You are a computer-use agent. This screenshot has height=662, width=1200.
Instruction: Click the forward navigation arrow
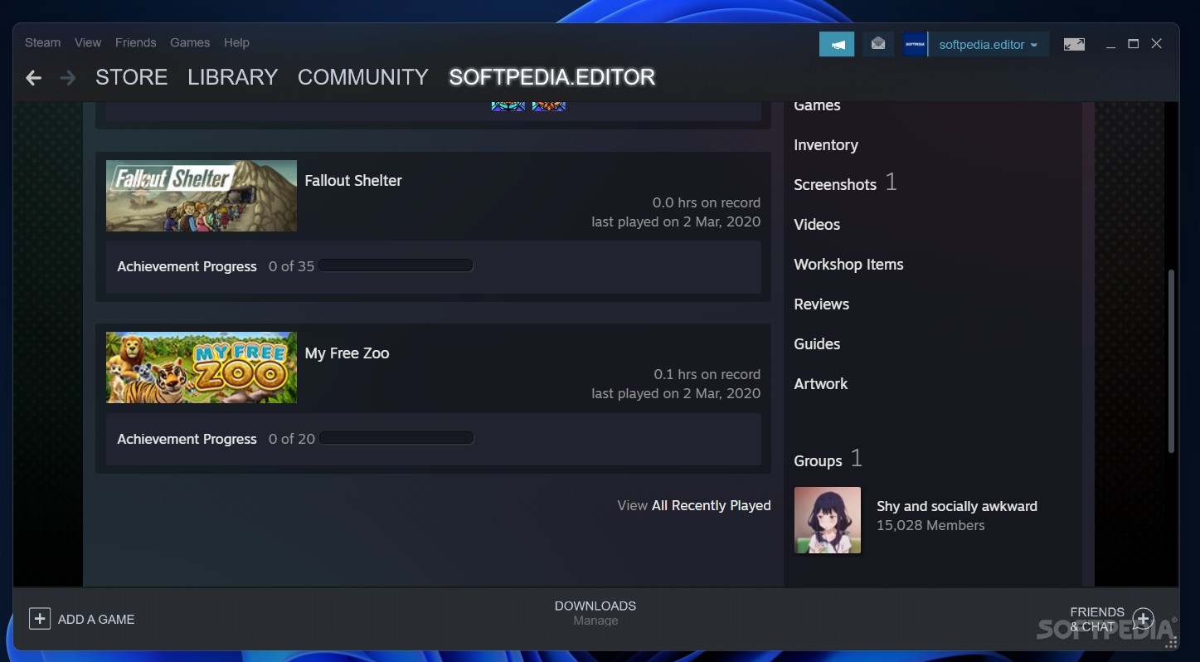tap(68, 78)
